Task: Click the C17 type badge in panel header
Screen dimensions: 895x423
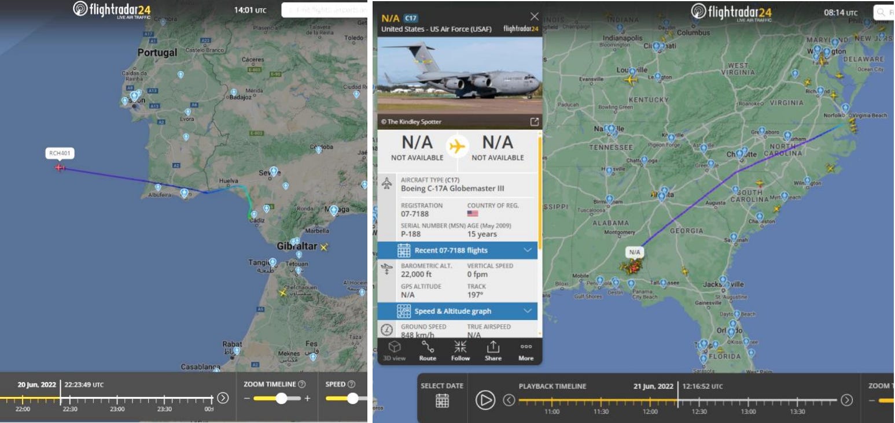Action: pos(410,18)
